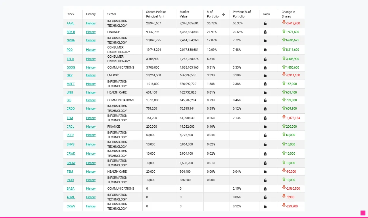Click the red down arrow in AAPL row

pyautogui.click(x=284, y=22)
